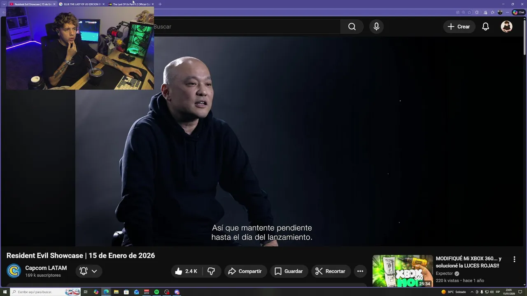Open Copilot Chat button
The width and height of the screenshot is (527, 296).
point(518,12)
